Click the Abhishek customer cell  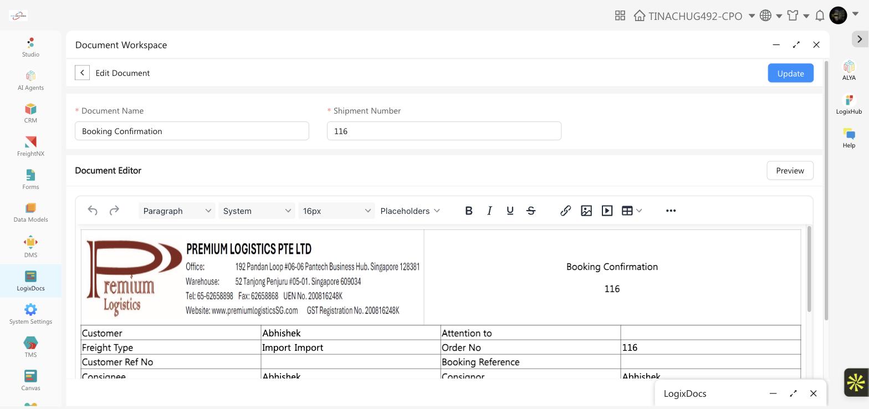tap(350, 333)
